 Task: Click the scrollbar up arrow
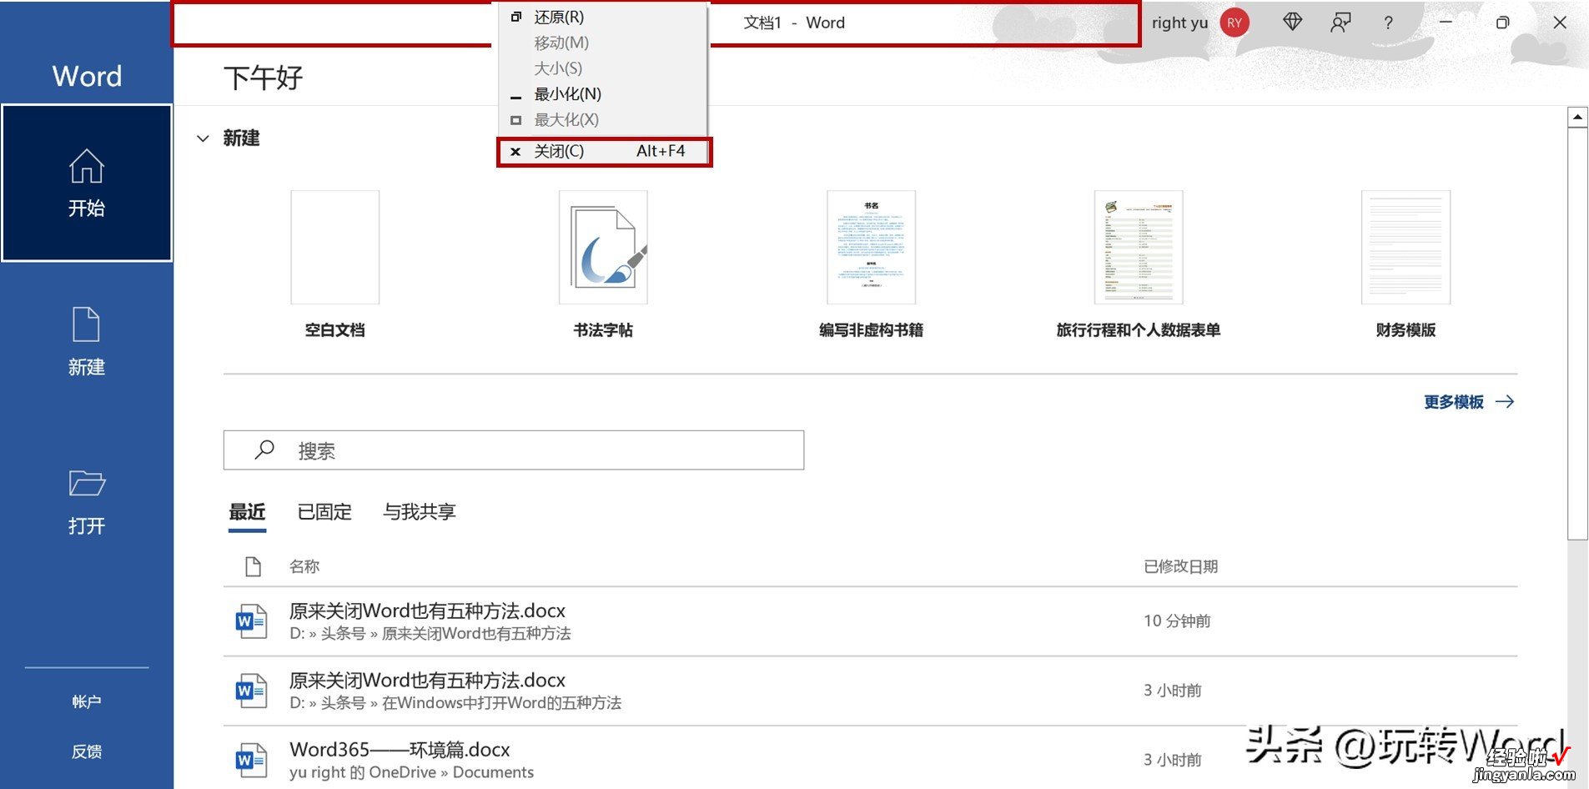point(1577,117)
